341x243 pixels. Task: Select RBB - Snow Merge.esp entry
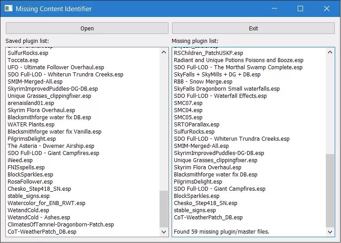tap(203, 82)
